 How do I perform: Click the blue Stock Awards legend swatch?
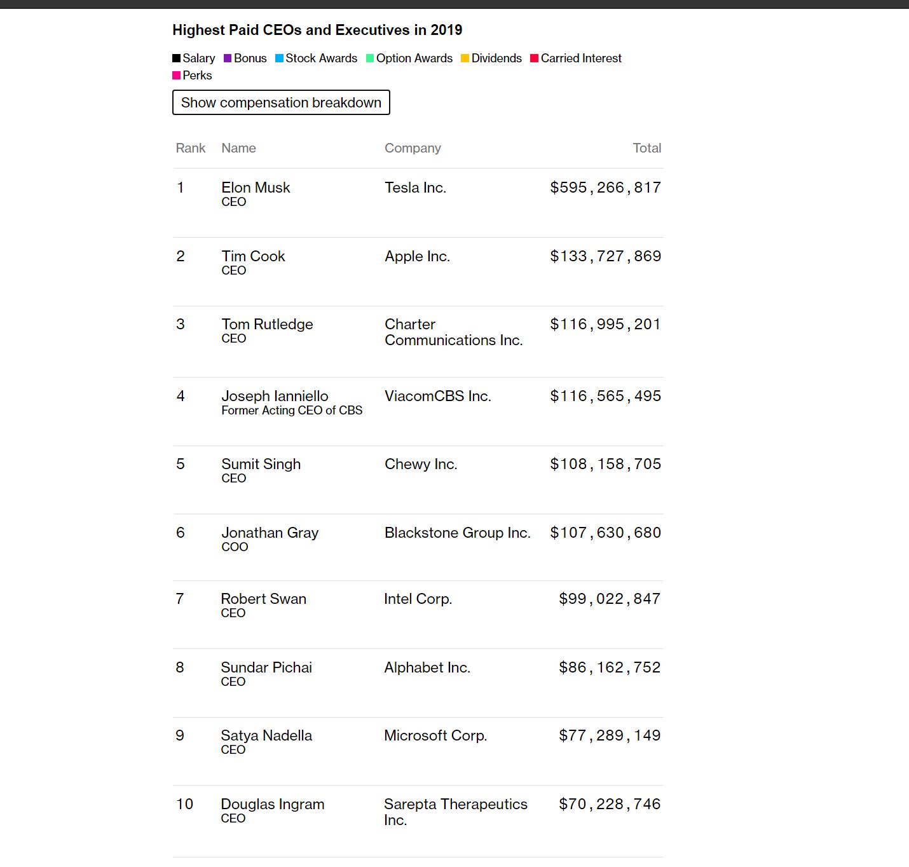tap(279, 58)
